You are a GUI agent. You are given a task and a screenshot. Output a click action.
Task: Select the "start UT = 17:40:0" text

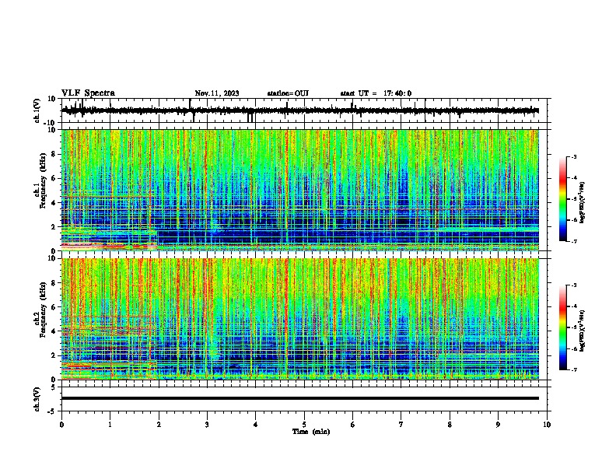pos(376,93)
